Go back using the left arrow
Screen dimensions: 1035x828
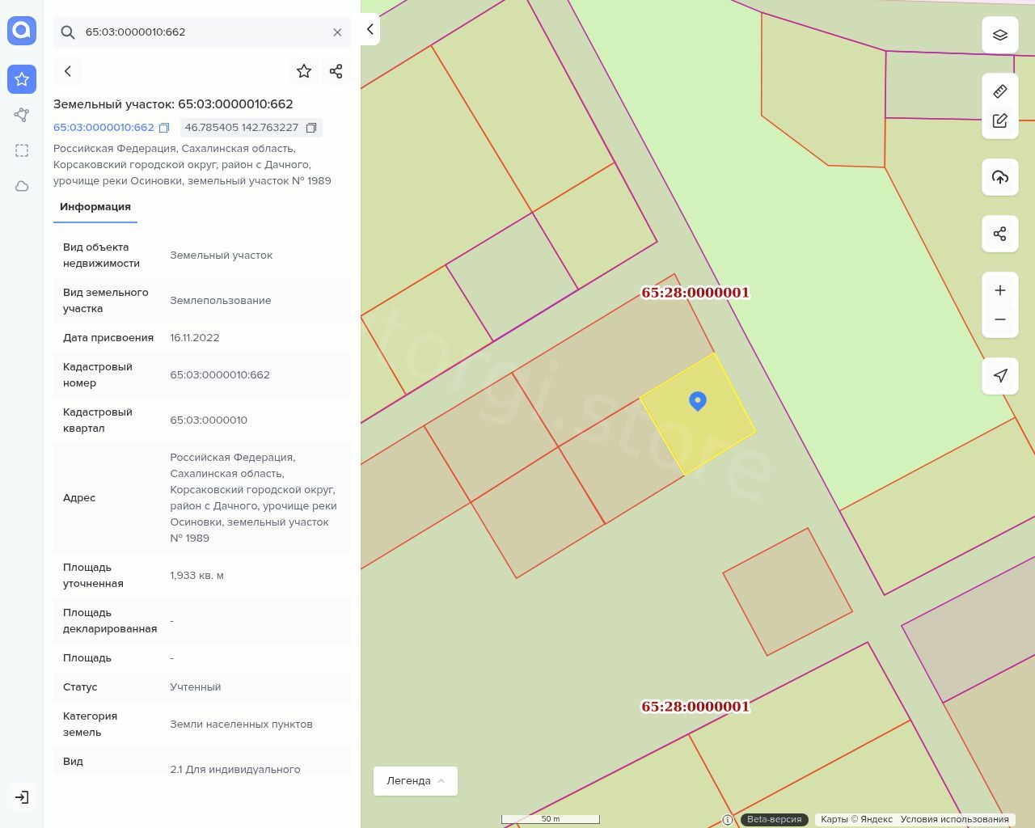[68, 71]
